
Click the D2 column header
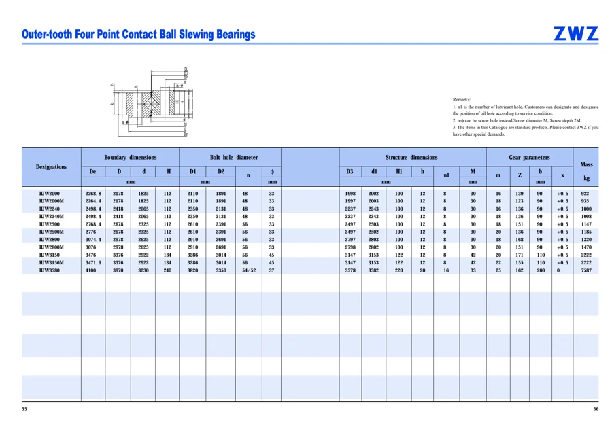pyautogui.click(x=221, y=172)
